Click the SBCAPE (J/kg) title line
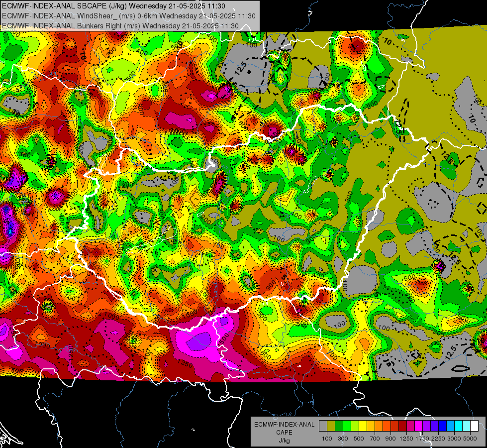 (x=114, y=6)
